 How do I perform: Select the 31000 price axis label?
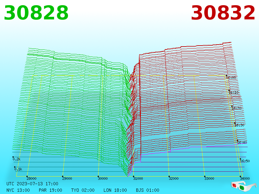pos(138,178)
